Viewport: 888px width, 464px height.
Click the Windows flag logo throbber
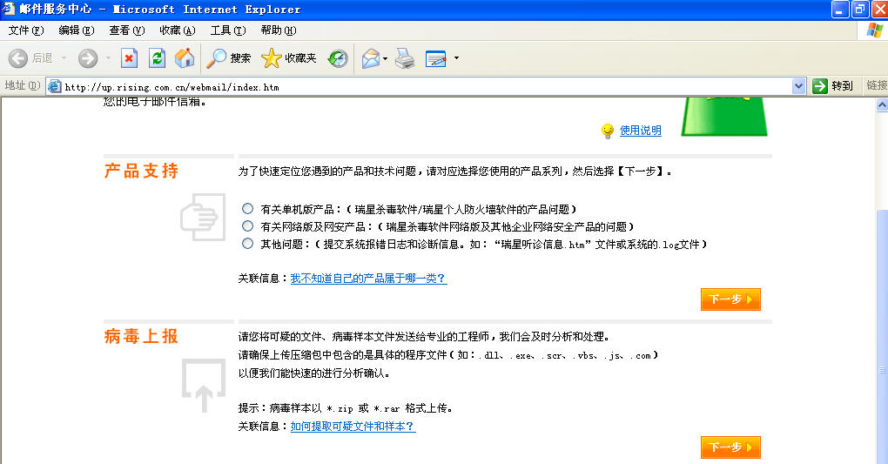875,30
